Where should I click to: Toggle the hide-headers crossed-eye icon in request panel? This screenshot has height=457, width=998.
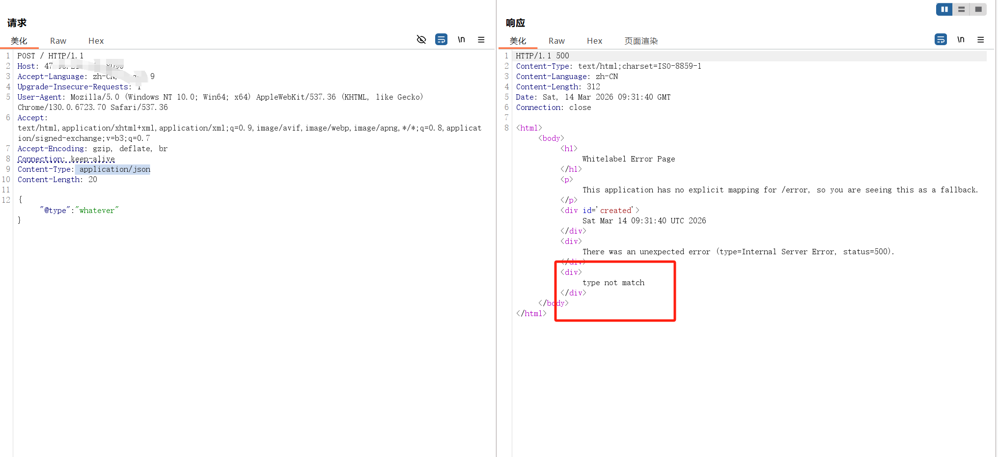click(421, 40)
